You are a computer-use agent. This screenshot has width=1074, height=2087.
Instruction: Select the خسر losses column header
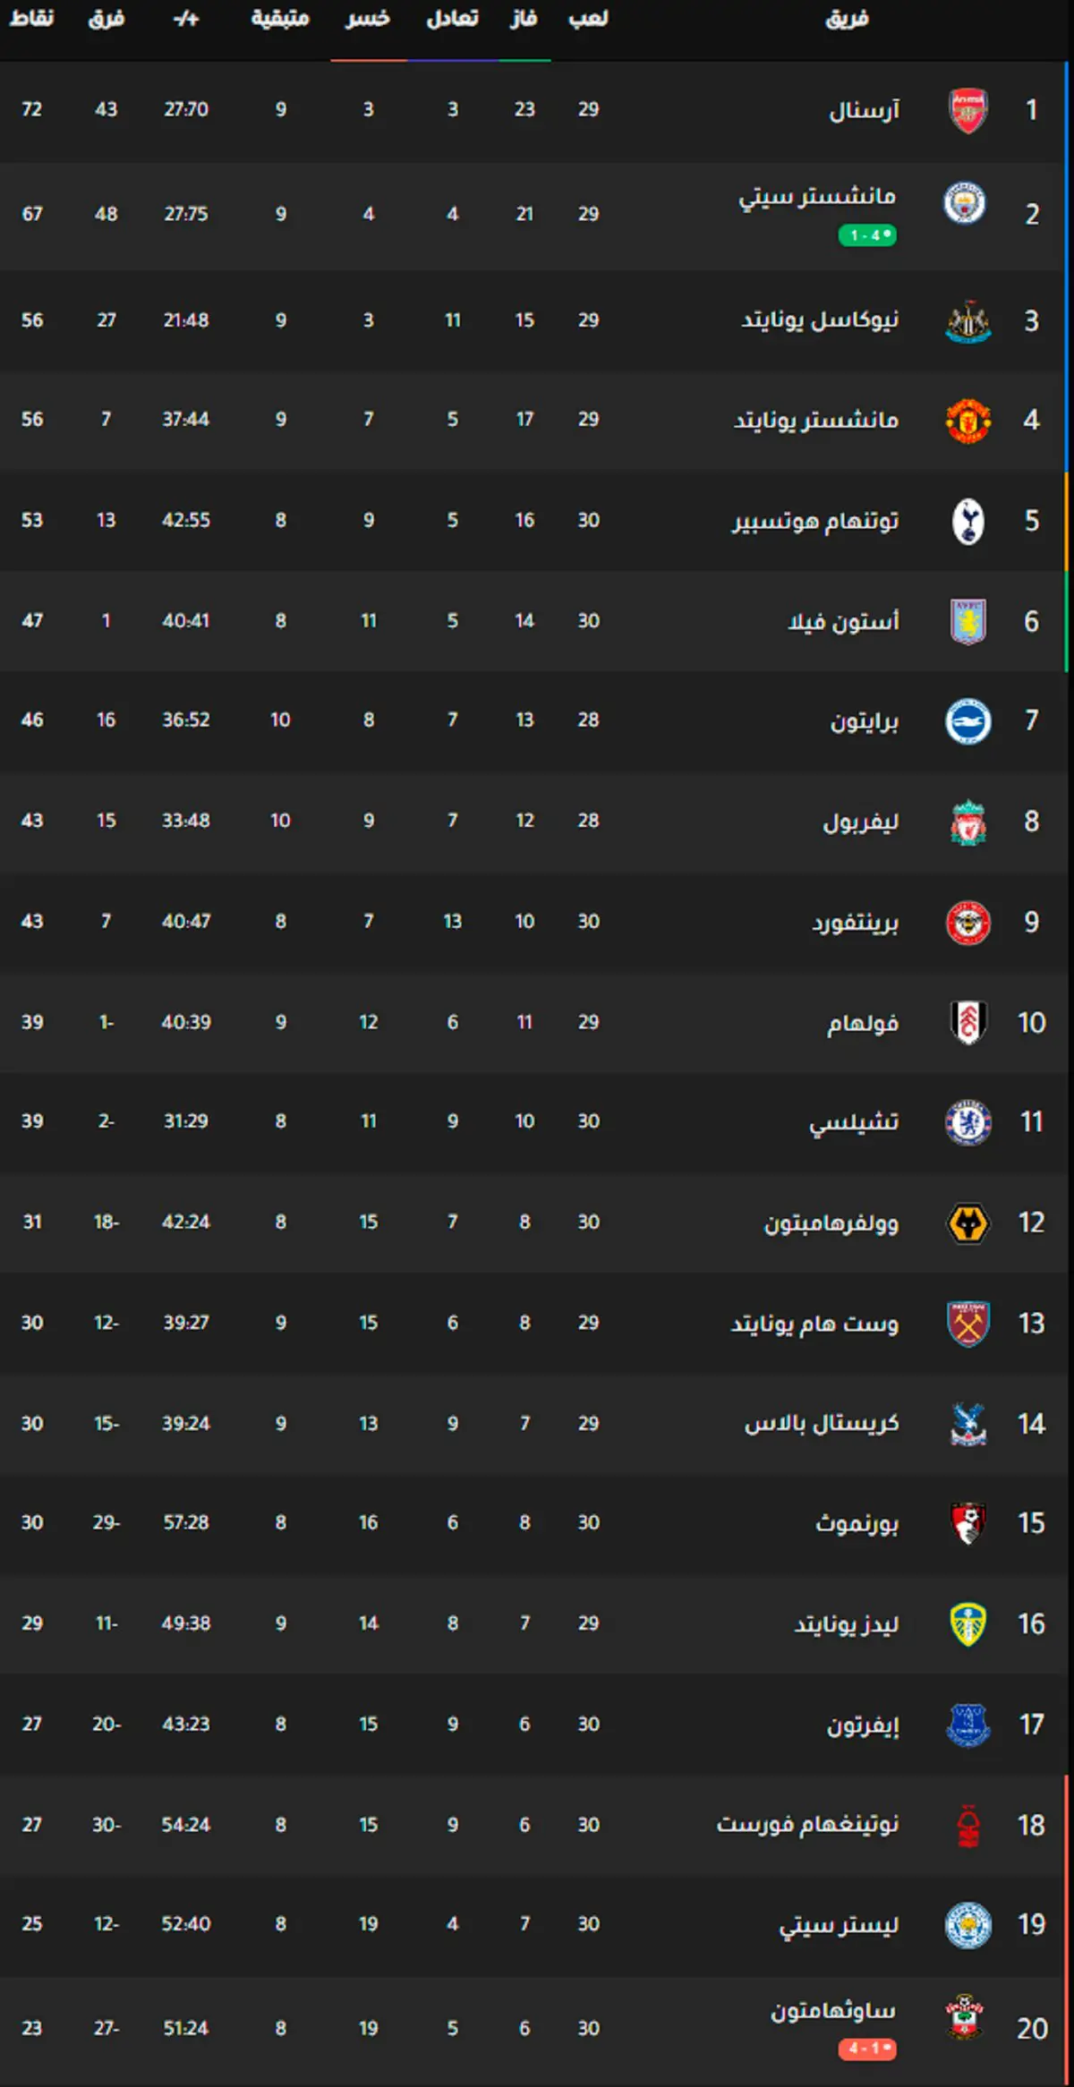368,19
